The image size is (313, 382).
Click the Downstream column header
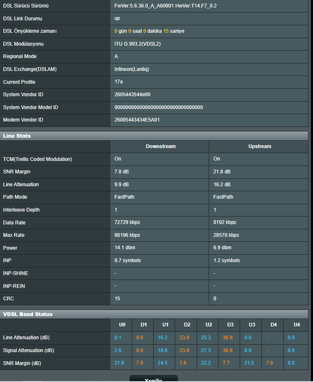161,146
